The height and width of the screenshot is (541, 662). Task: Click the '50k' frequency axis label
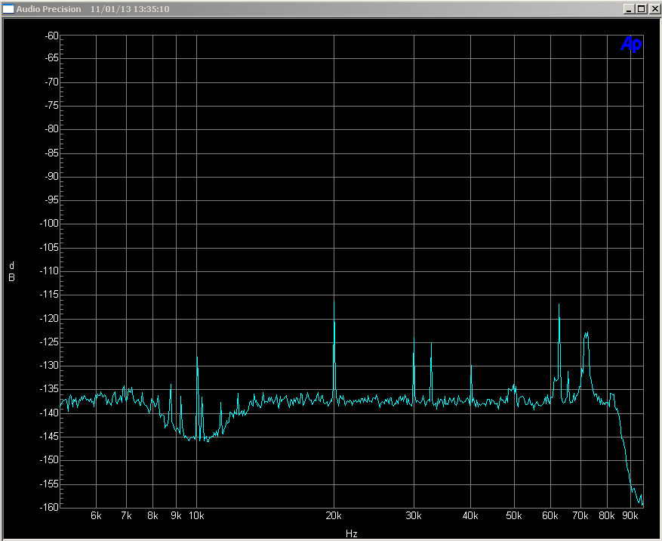(514, 515)
